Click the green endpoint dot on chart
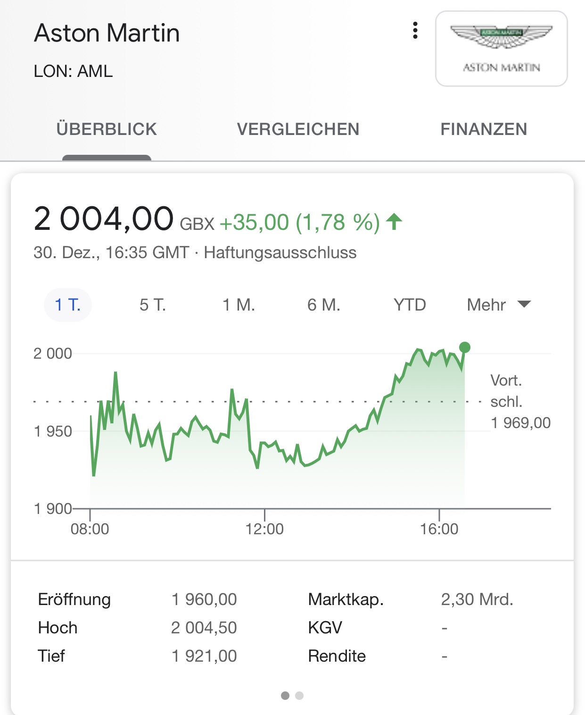This screenshot has height=715, width=585. [x=464, y=347]
